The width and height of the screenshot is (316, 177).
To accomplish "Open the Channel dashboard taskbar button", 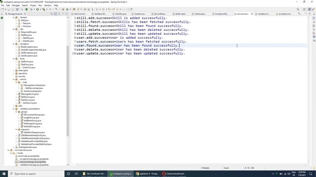I will (x=173, y=174).
